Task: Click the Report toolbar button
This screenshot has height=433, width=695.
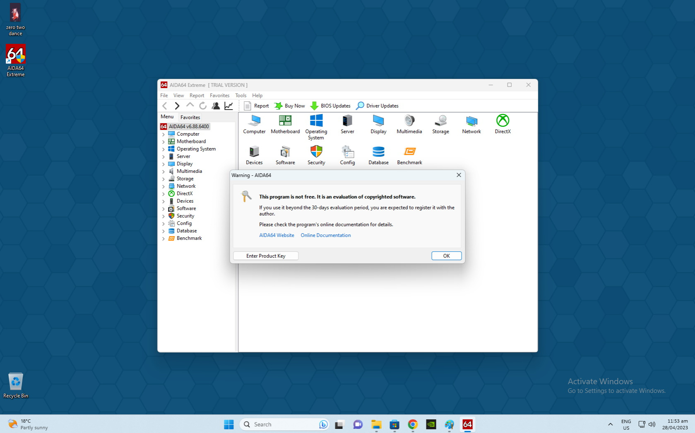Action: point(257,106)
